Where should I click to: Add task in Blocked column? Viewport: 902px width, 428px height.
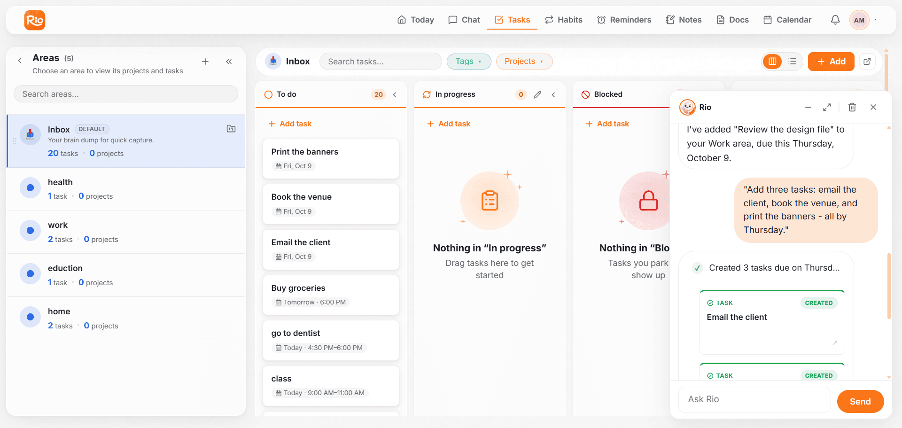coord(607,124)
